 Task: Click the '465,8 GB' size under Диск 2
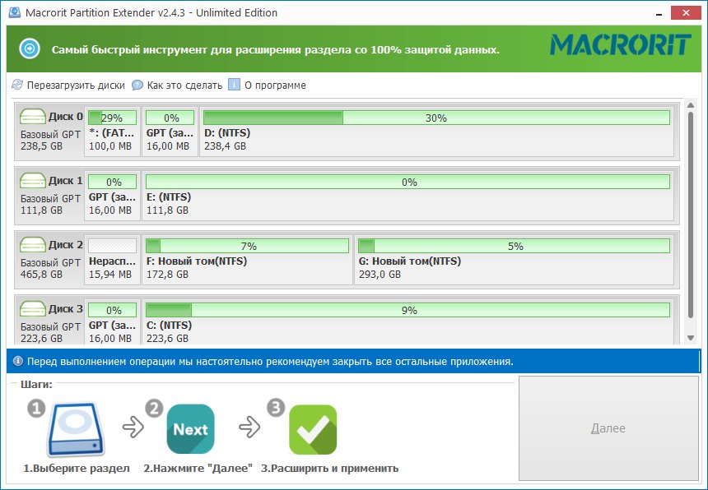[41, 274]
